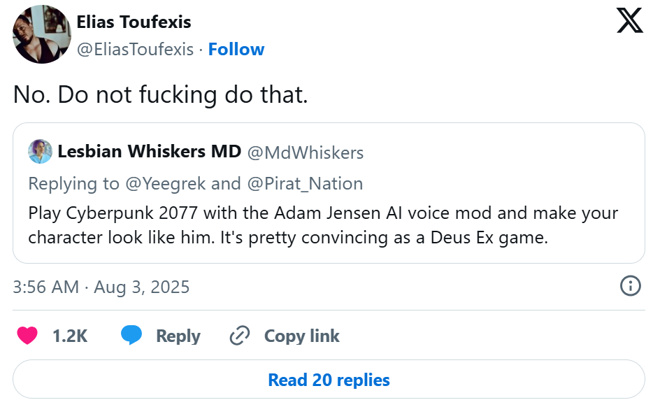This screenshot has width=653, height=414.
Task: Open the Elias Toufexis display name
Action: pos(134,22)
